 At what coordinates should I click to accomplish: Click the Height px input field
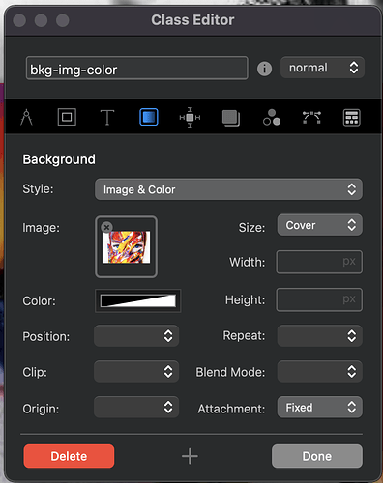tap(319, 299)
